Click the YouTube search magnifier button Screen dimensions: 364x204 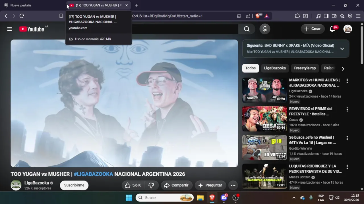tap(247, 29)
